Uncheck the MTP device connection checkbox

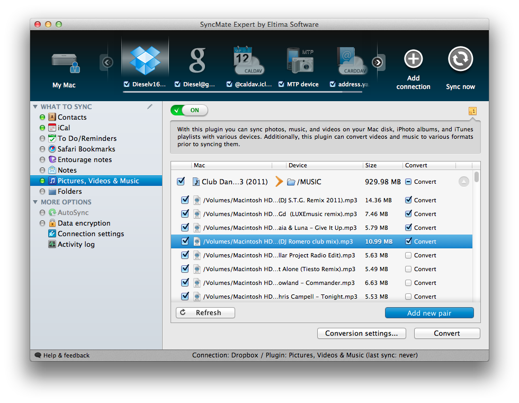281,84
